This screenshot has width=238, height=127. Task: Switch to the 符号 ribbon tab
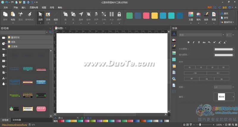click(52, 7)
